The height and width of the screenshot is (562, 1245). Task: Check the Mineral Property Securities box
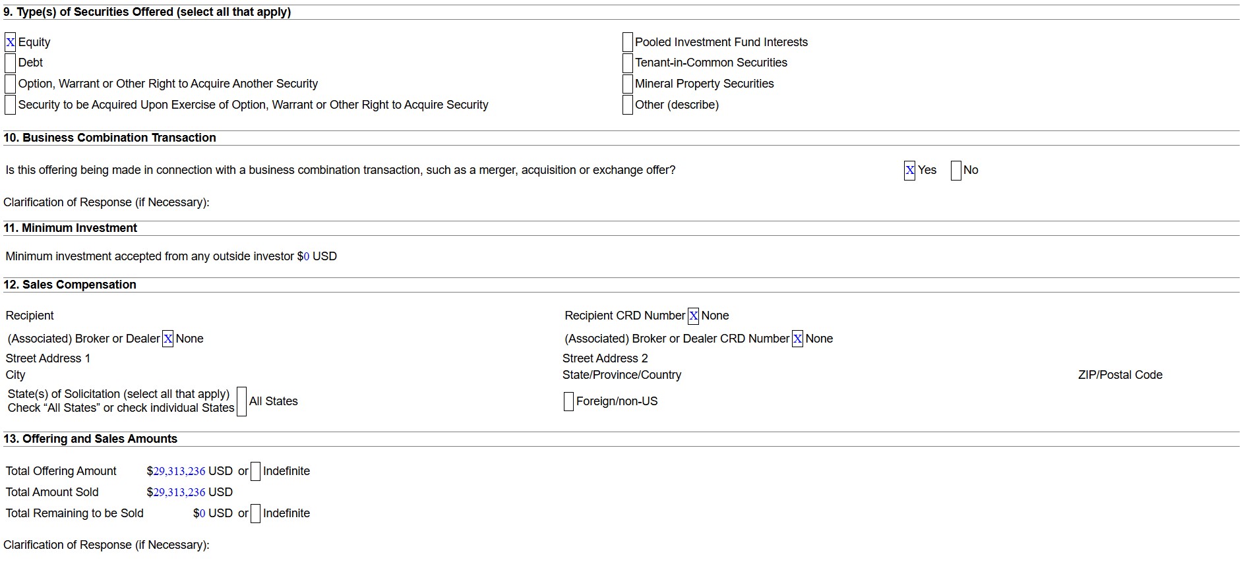[x=627, y=84]
